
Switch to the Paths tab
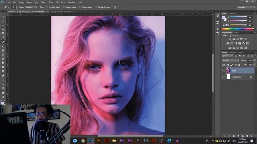coord(240,52)
